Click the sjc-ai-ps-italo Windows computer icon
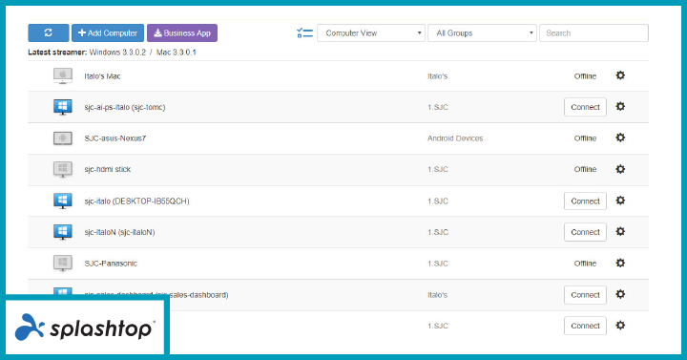This screenshot has width=687, height=360. [x=63, y=107]
